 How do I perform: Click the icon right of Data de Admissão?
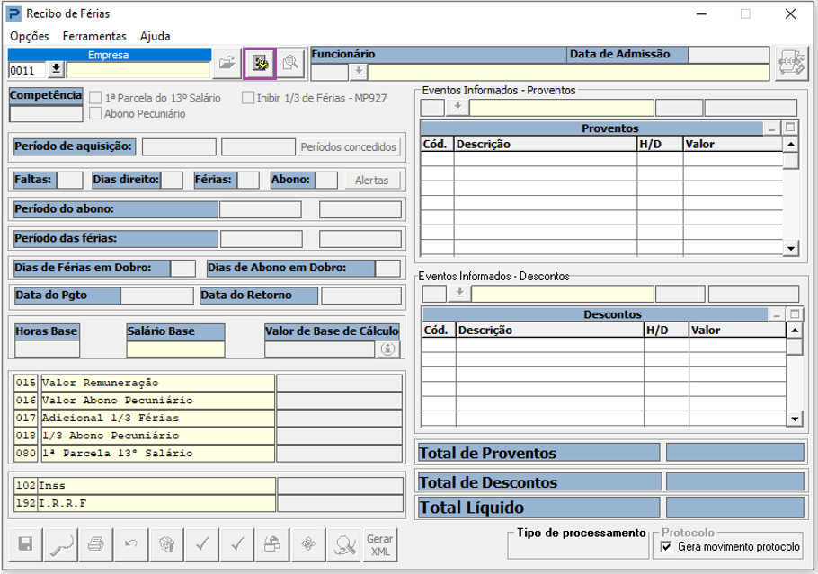click(791, 64)
